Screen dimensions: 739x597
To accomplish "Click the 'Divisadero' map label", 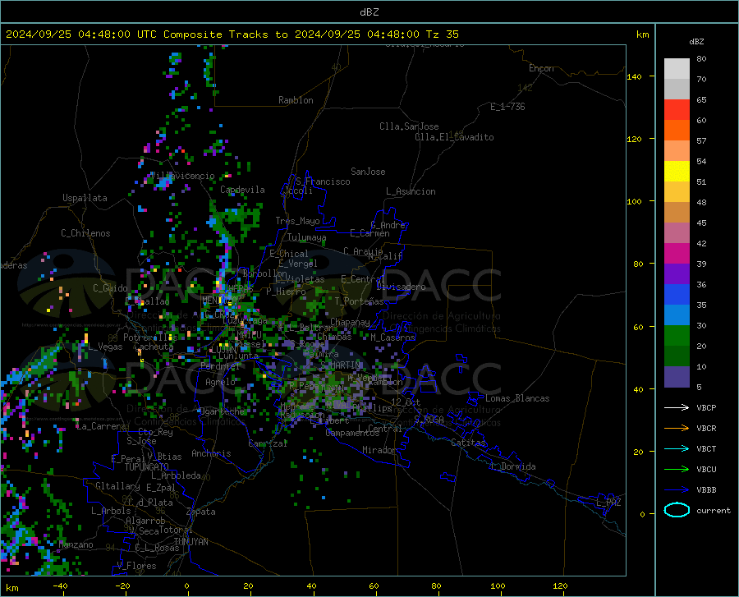I will coord(401,287).
